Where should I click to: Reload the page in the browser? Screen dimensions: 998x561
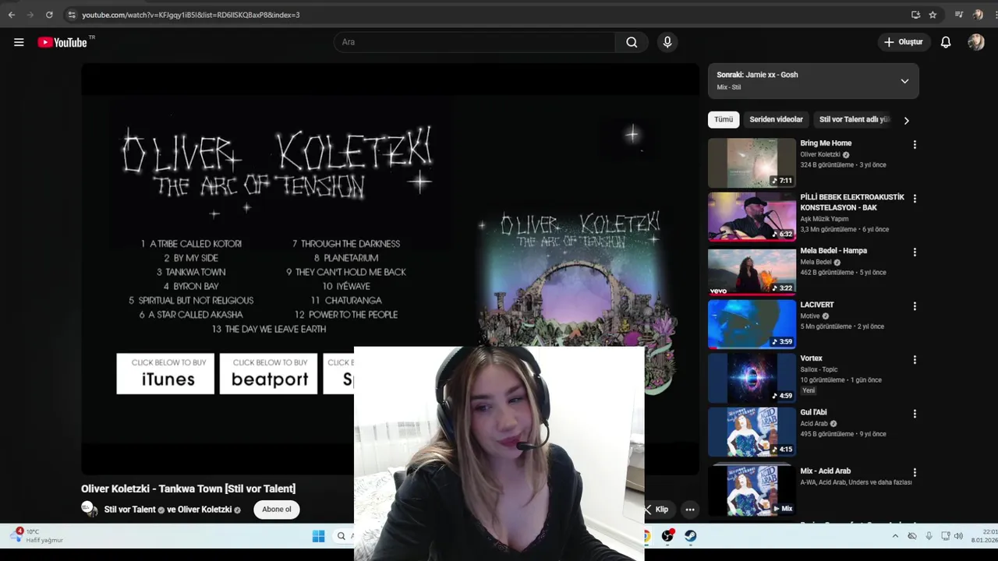pyautogui.click(x=49, y=15)
